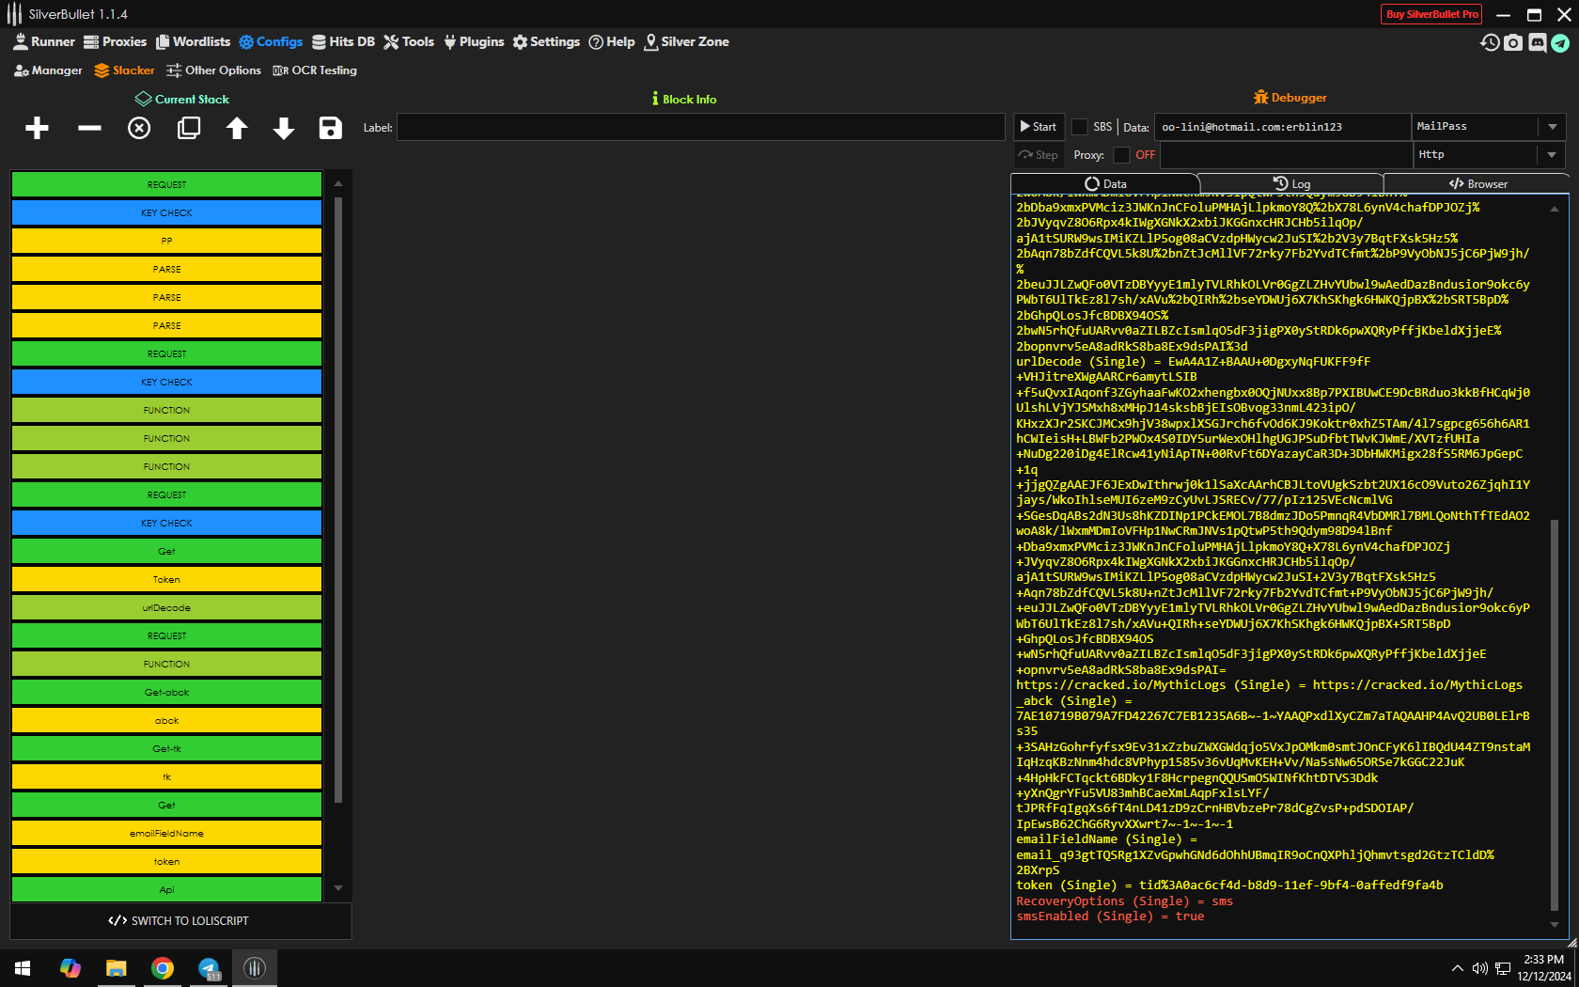Switch to Manager sub-tab

click(x=48, y=70)
